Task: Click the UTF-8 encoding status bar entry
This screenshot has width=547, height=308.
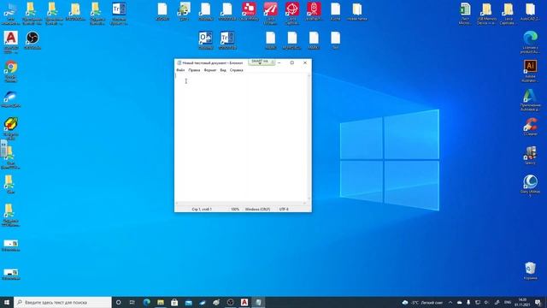Action: [284, 209]
